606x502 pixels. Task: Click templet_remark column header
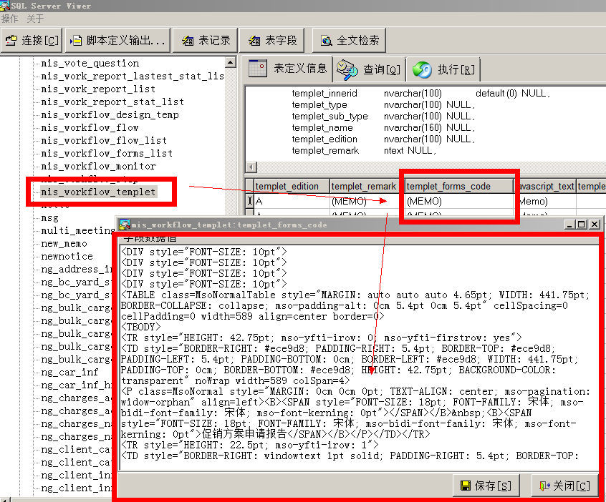click(363, 186)
